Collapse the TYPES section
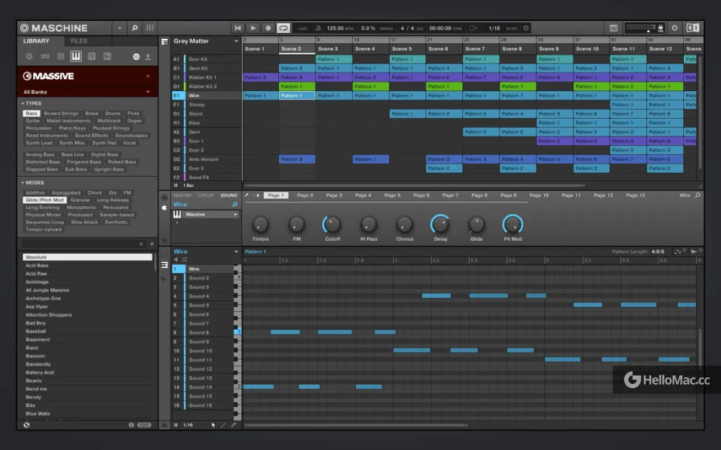This screenshot has height=450, width=721. pyautogui.click(x=23, y=103)
